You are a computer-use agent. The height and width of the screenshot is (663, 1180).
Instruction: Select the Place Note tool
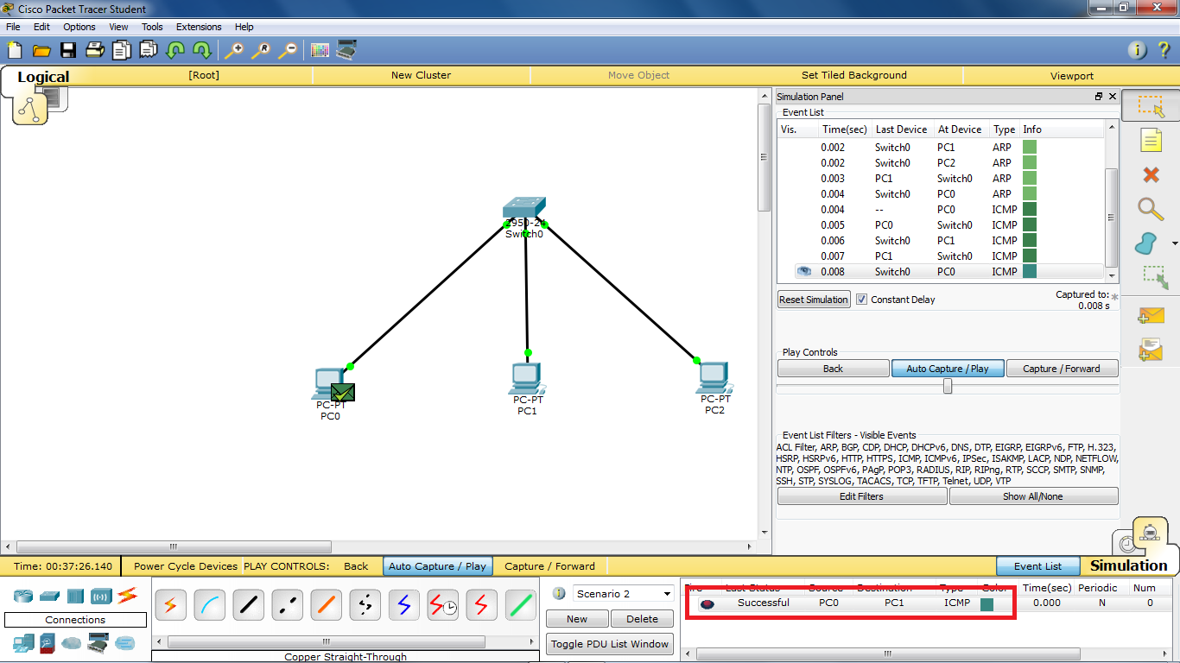click(1151, 140)
